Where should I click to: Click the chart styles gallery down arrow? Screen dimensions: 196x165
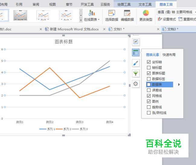[81, 15]
